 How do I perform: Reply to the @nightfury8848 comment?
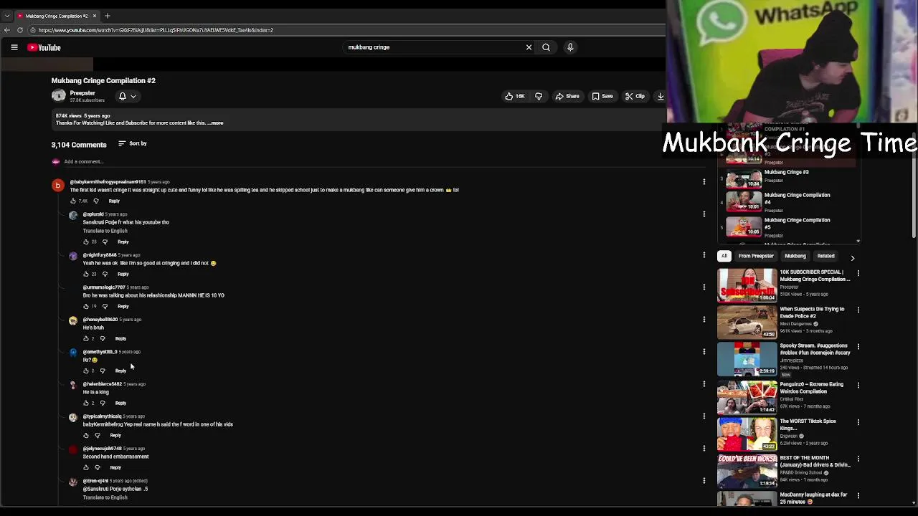click(123, 274)
